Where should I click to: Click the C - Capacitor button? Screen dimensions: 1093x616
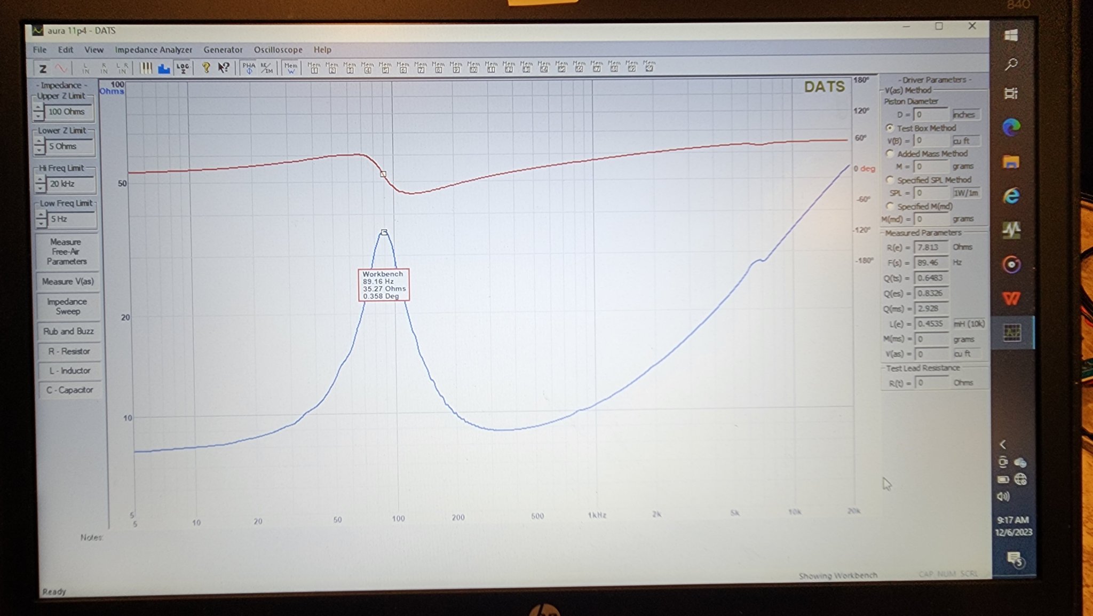tap(70, 390)
